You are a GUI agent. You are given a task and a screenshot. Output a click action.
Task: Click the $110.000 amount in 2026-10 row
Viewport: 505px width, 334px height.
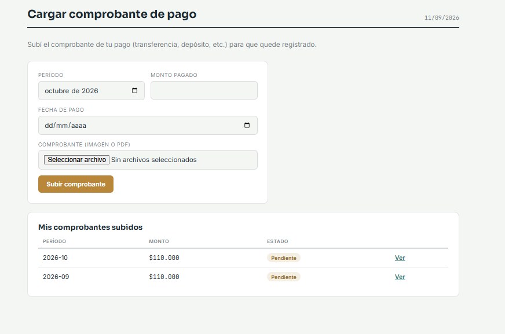click(x=164, y=258)
